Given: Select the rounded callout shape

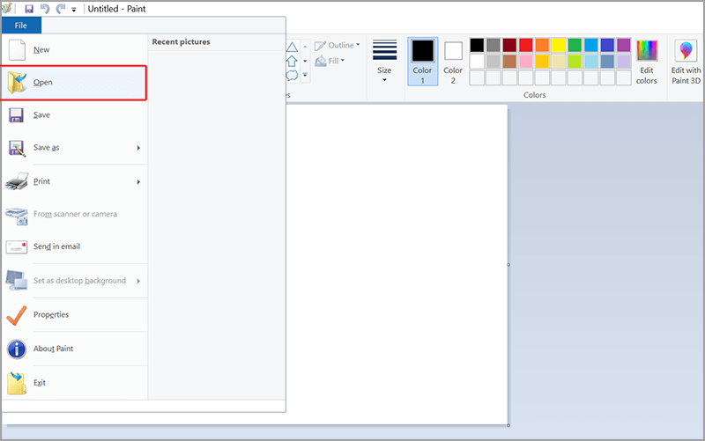Looking at the screenshot, I should pos(293,75).
